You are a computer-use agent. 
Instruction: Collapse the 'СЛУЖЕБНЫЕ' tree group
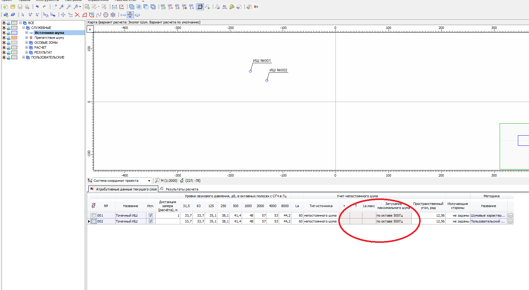click(23, 28)
